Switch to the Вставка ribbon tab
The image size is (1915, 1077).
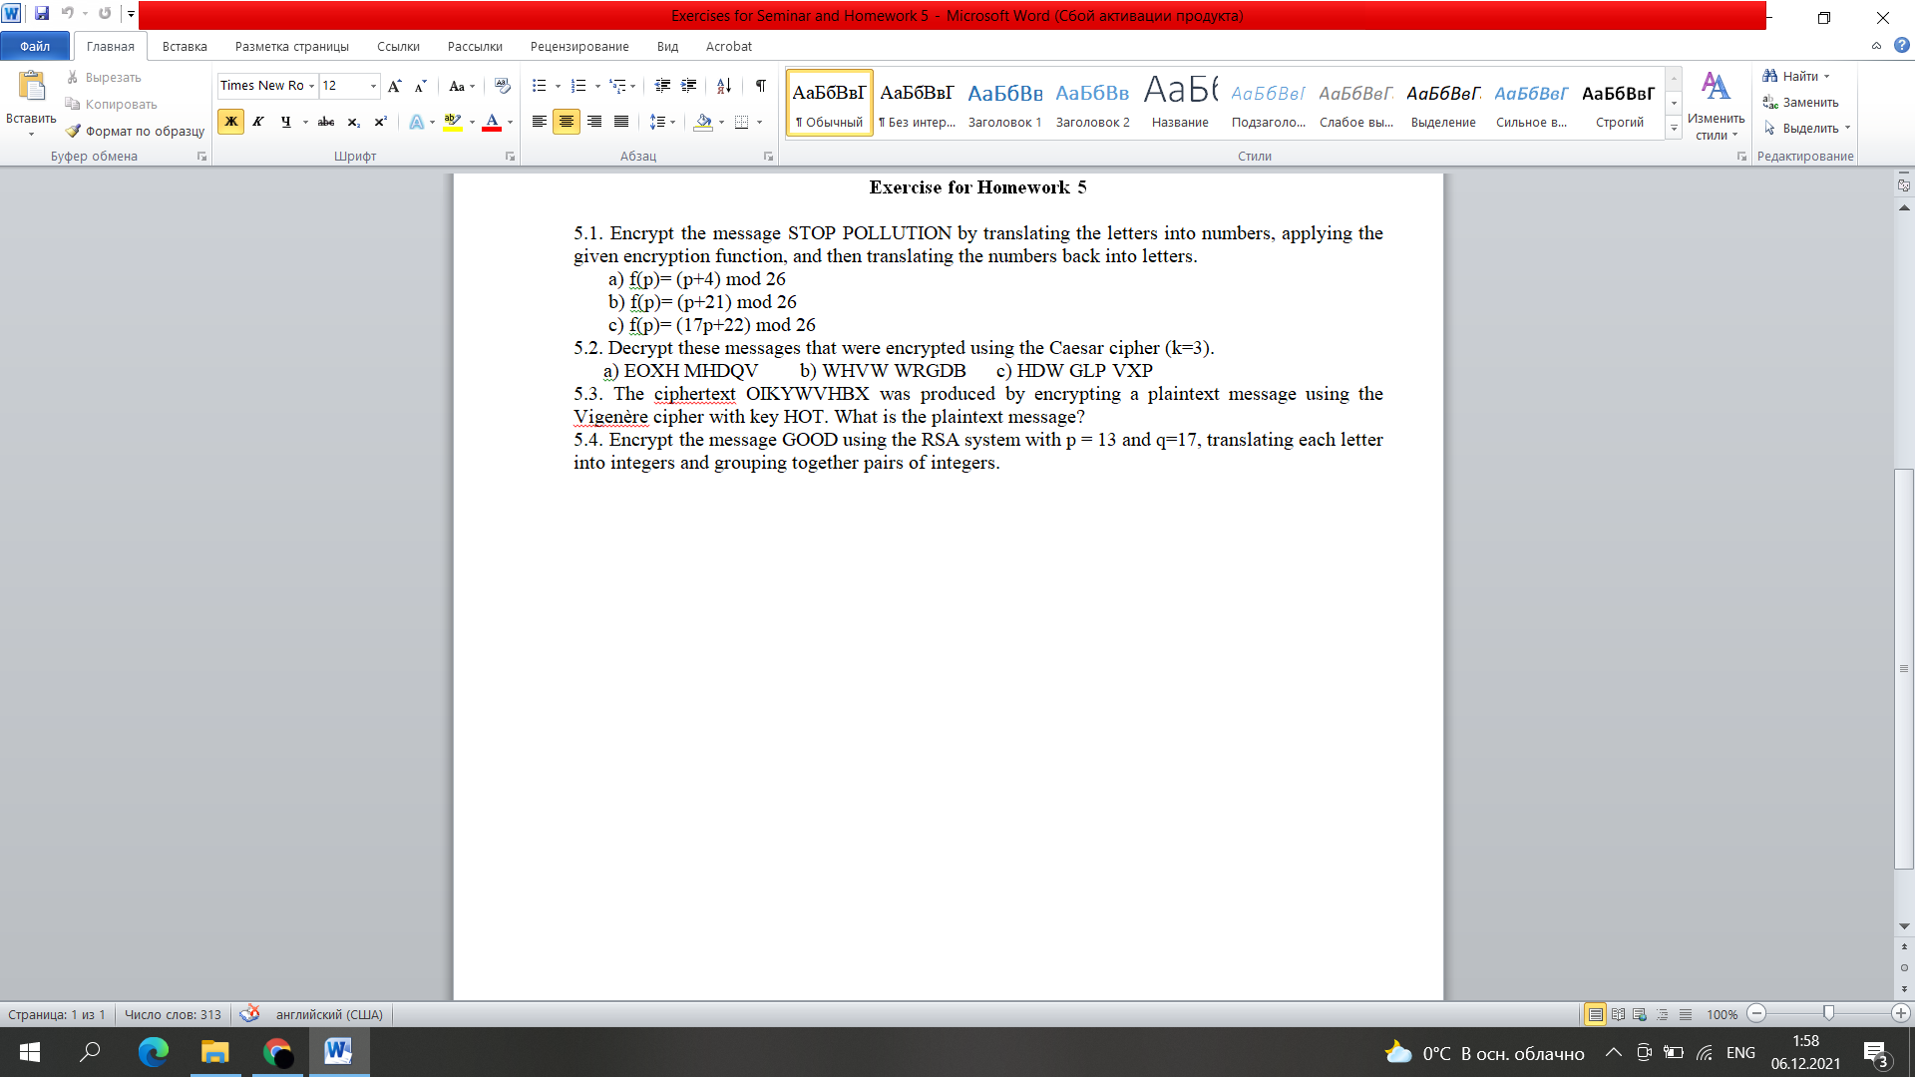click(184, 46)
